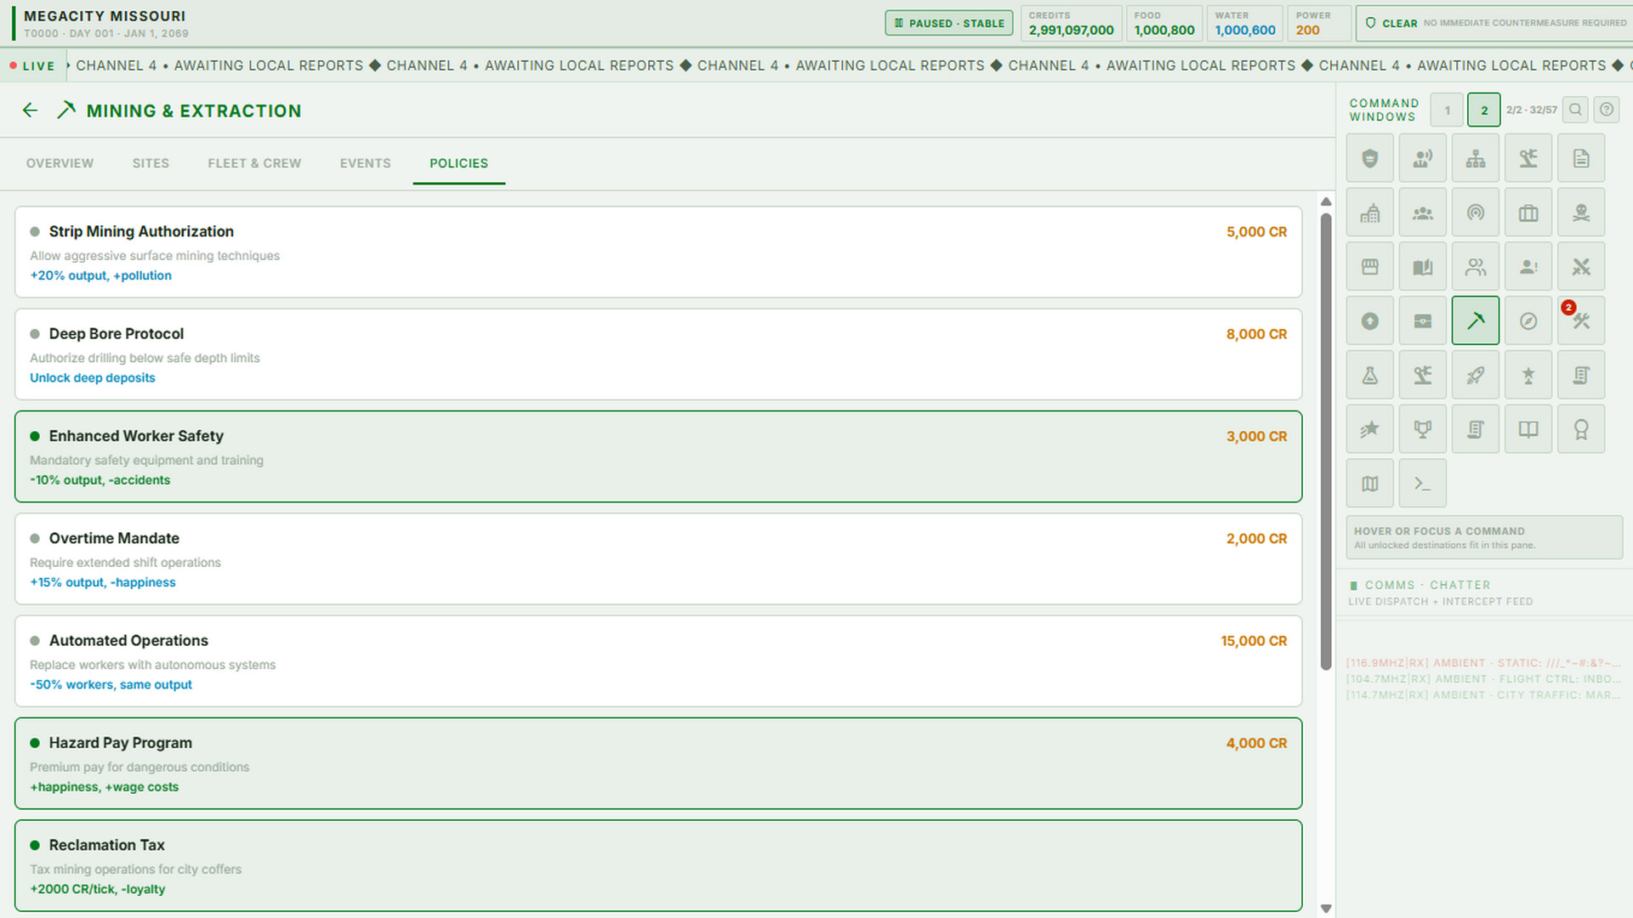Viewport: 1633px width, 918px height.
Task: Enable the Deep Bore Protocol policy
Action: (658, 354)
